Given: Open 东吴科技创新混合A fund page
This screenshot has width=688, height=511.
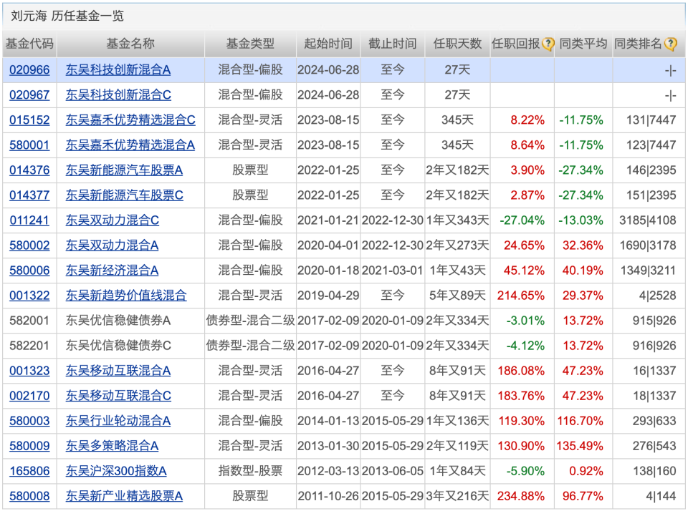Looking at the screenshot, I should click(118, 69).
